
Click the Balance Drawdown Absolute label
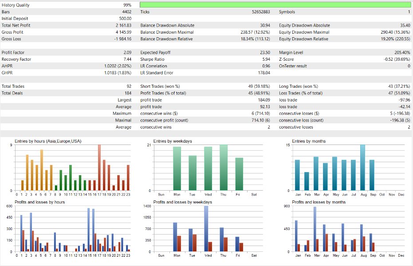point(167,25)
